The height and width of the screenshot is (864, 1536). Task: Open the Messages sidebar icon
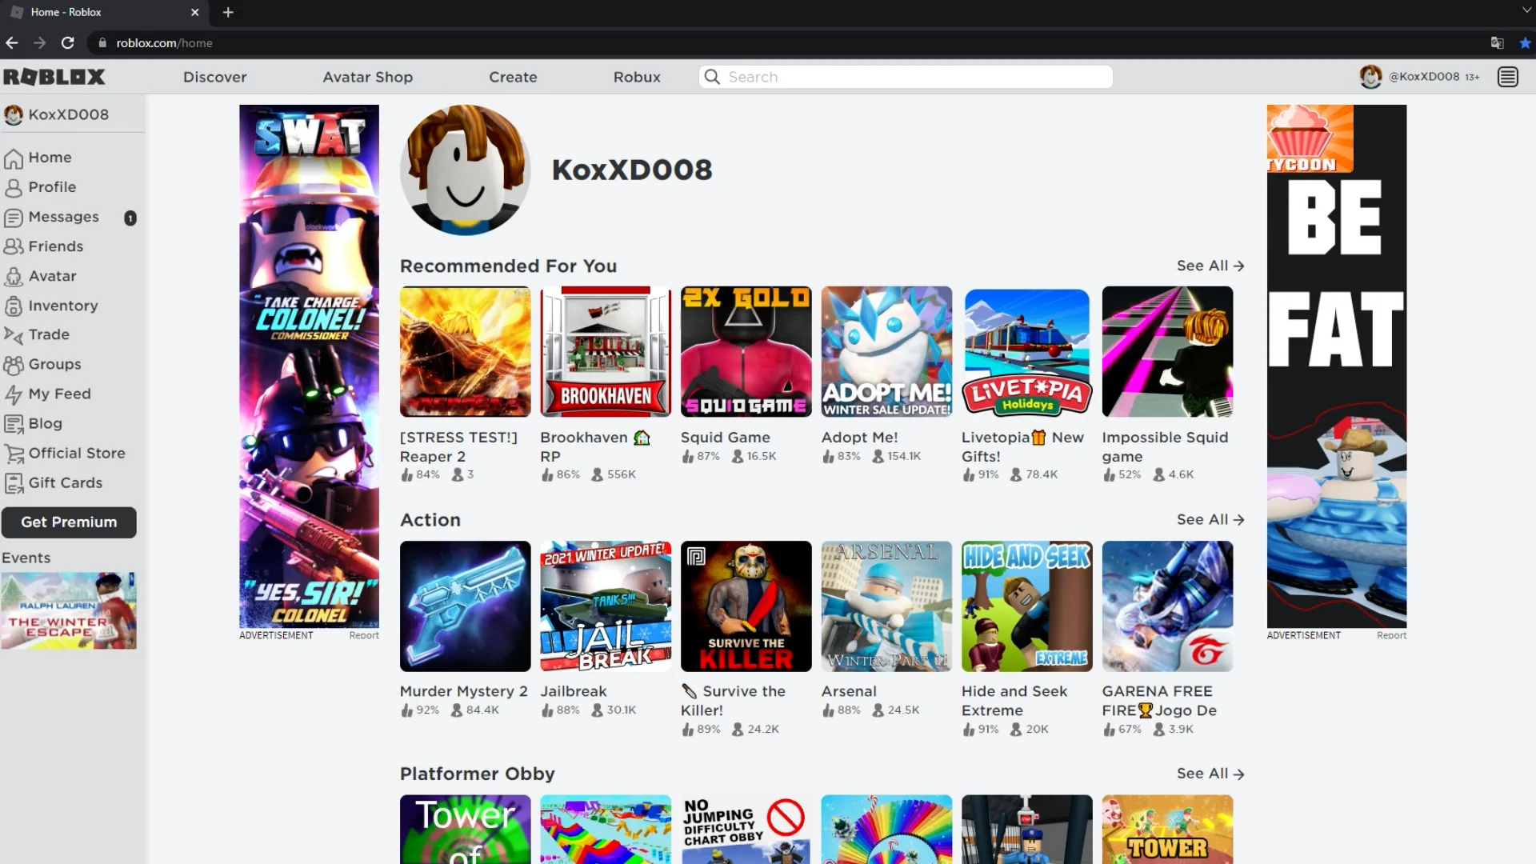coord(14,218)
